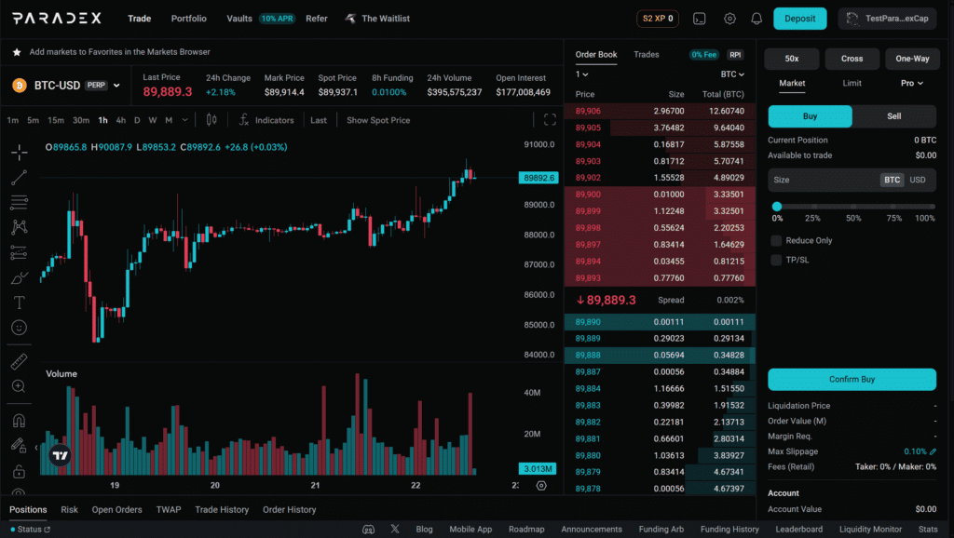
Task: Open the Funding History link
Action: [729, 530]
